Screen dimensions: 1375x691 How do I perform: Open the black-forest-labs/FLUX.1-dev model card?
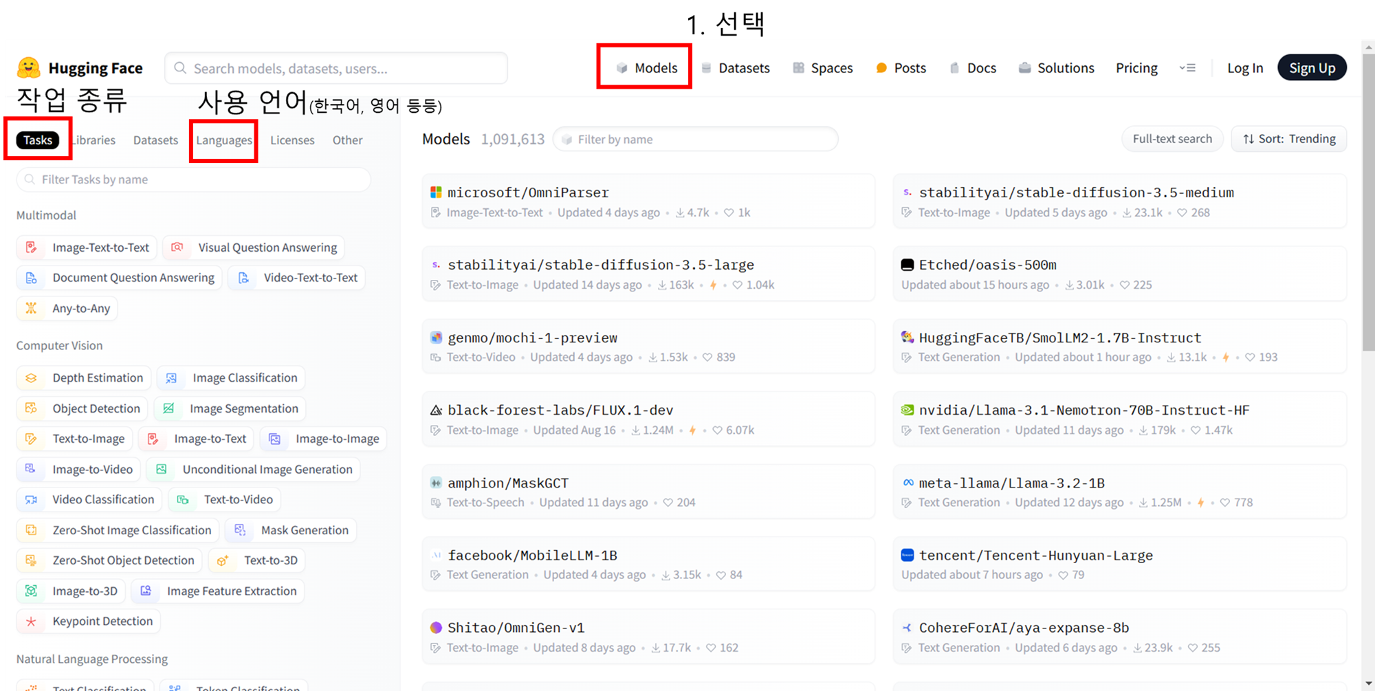648,419
